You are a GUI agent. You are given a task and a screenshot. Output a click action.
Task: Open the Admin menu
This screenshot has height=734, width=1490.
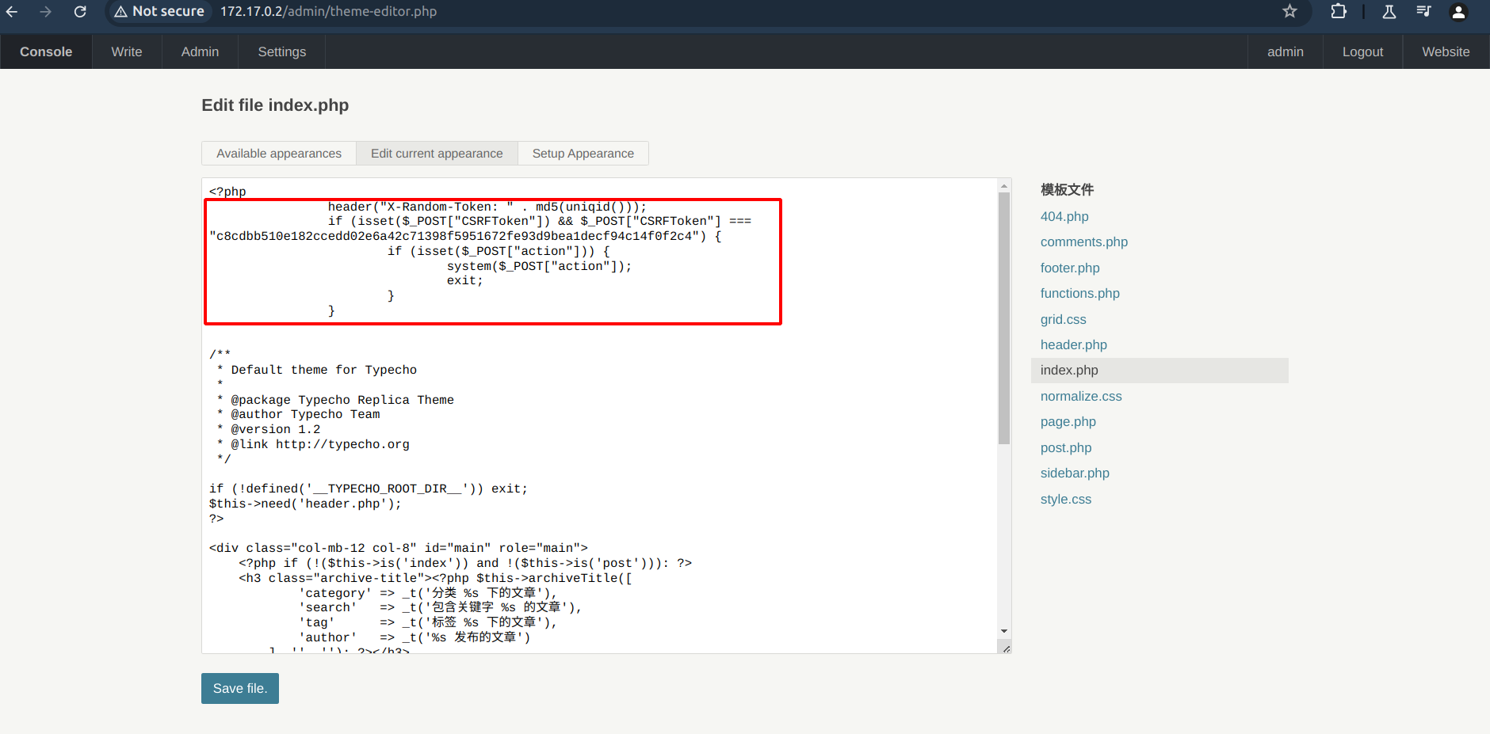[x=200, y=51]
